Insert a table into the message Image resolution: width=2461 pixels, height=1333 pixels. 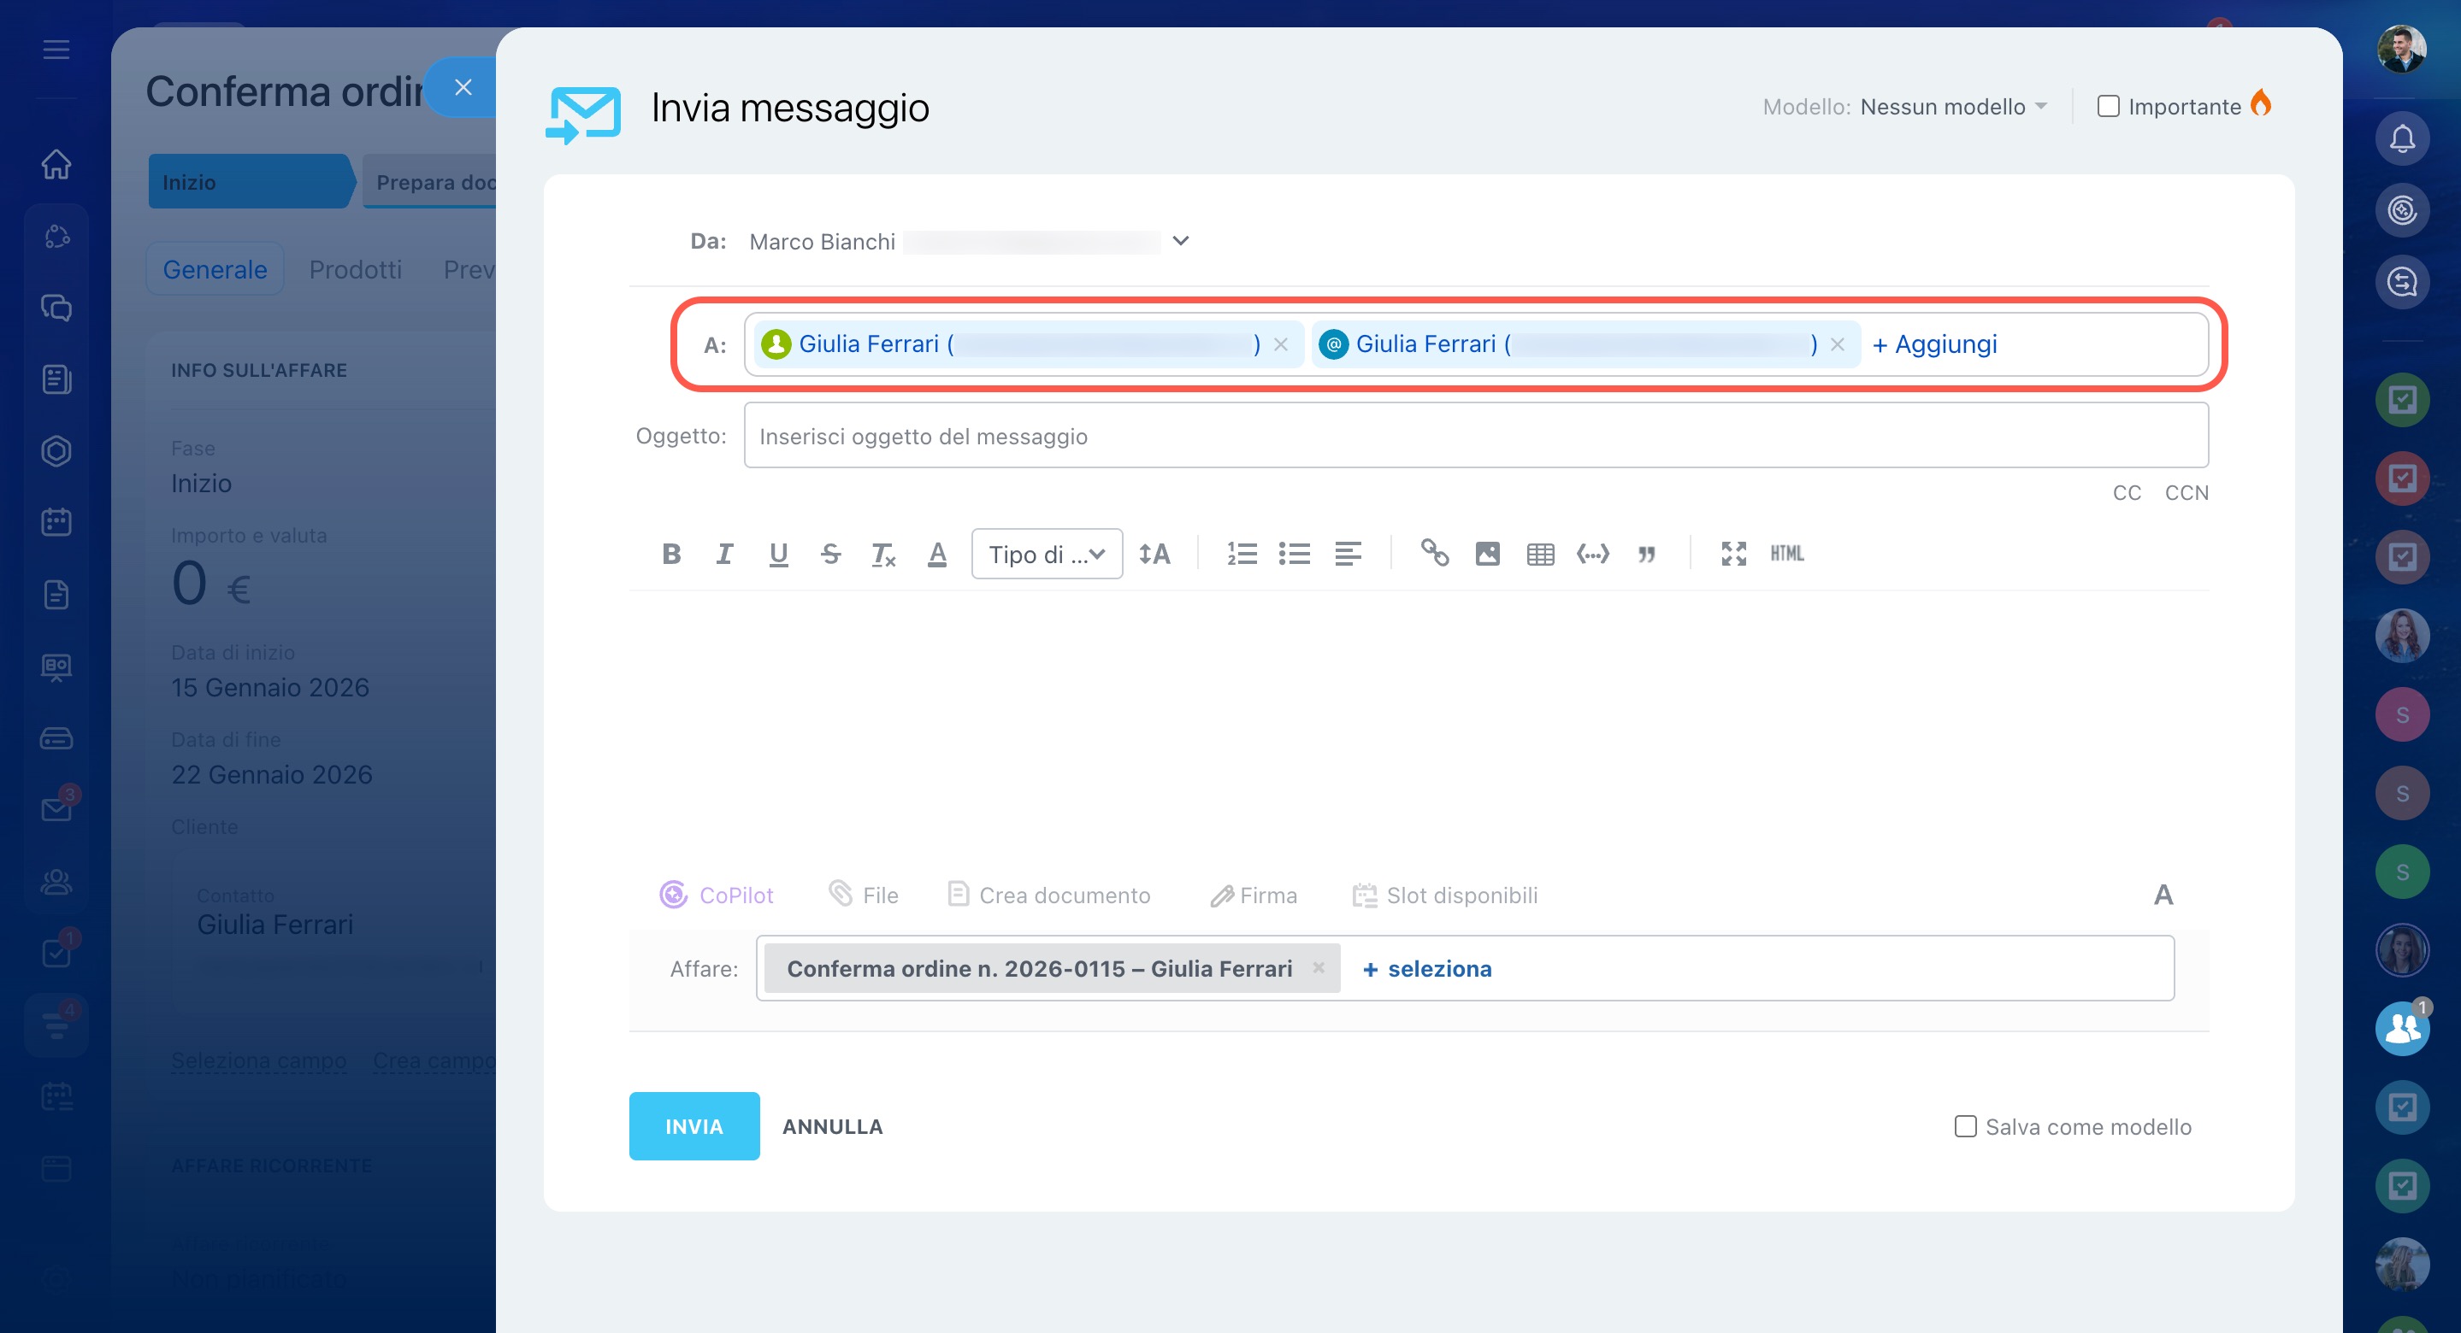(1540, 554)
